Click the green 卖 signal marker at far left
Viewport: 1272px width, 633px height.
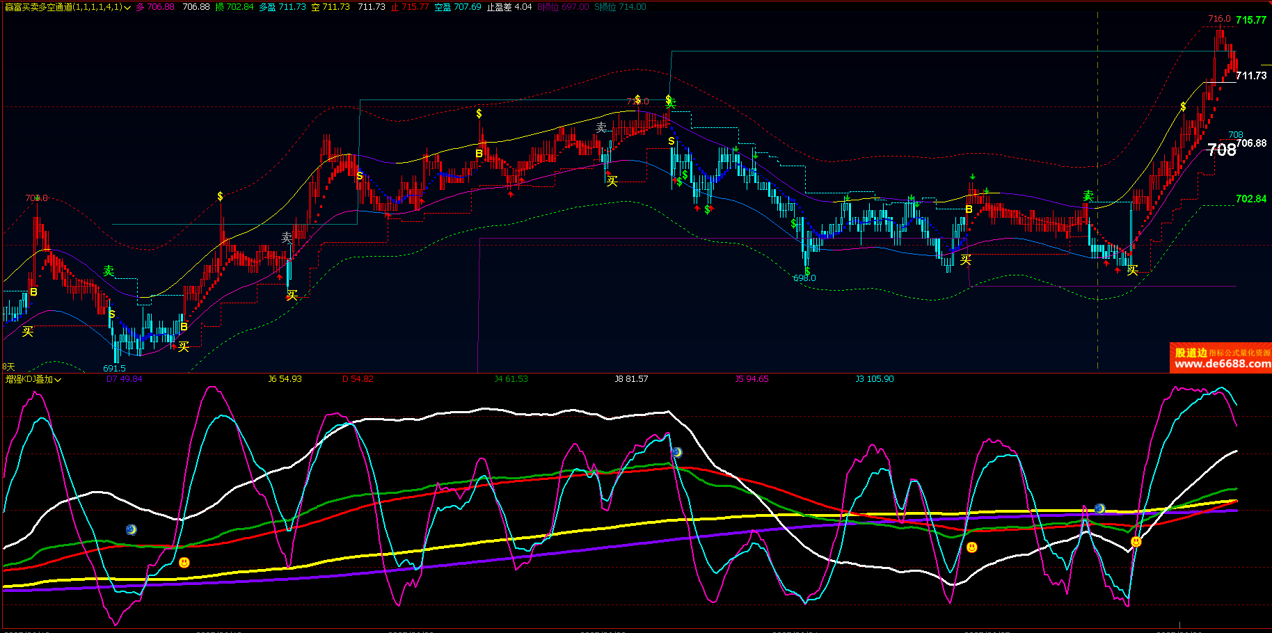(109, 271)
